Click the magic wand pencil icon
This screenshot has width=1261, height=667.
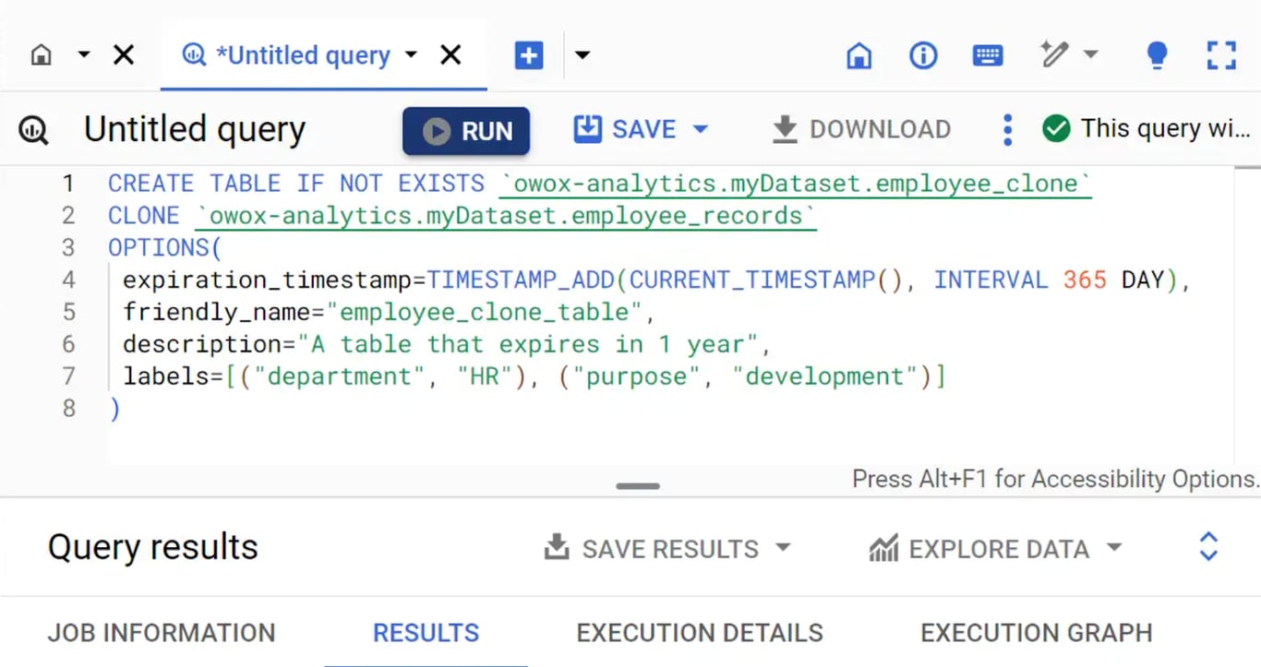[x=1053, y=54]
